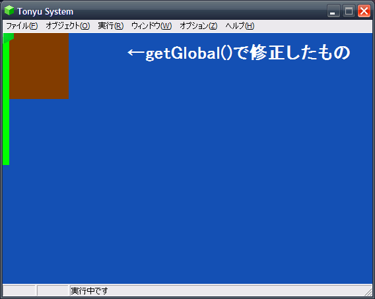Click the green Tonyu cube title icon
Viewport: 375px width, 299px height.
pyautogui.click(x=9, y=11)
